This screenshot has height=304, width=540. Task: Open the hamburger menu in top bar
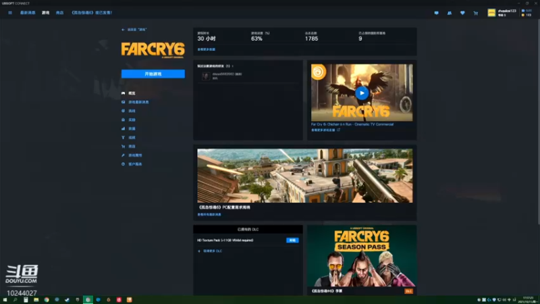click(10, 13)
